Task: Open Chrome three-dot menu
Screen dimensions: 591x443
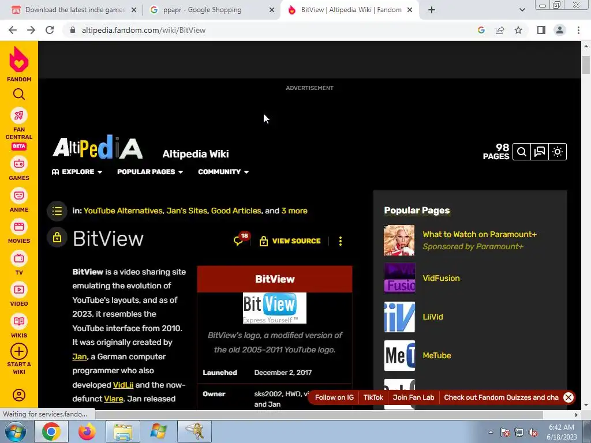Action: 578,30
